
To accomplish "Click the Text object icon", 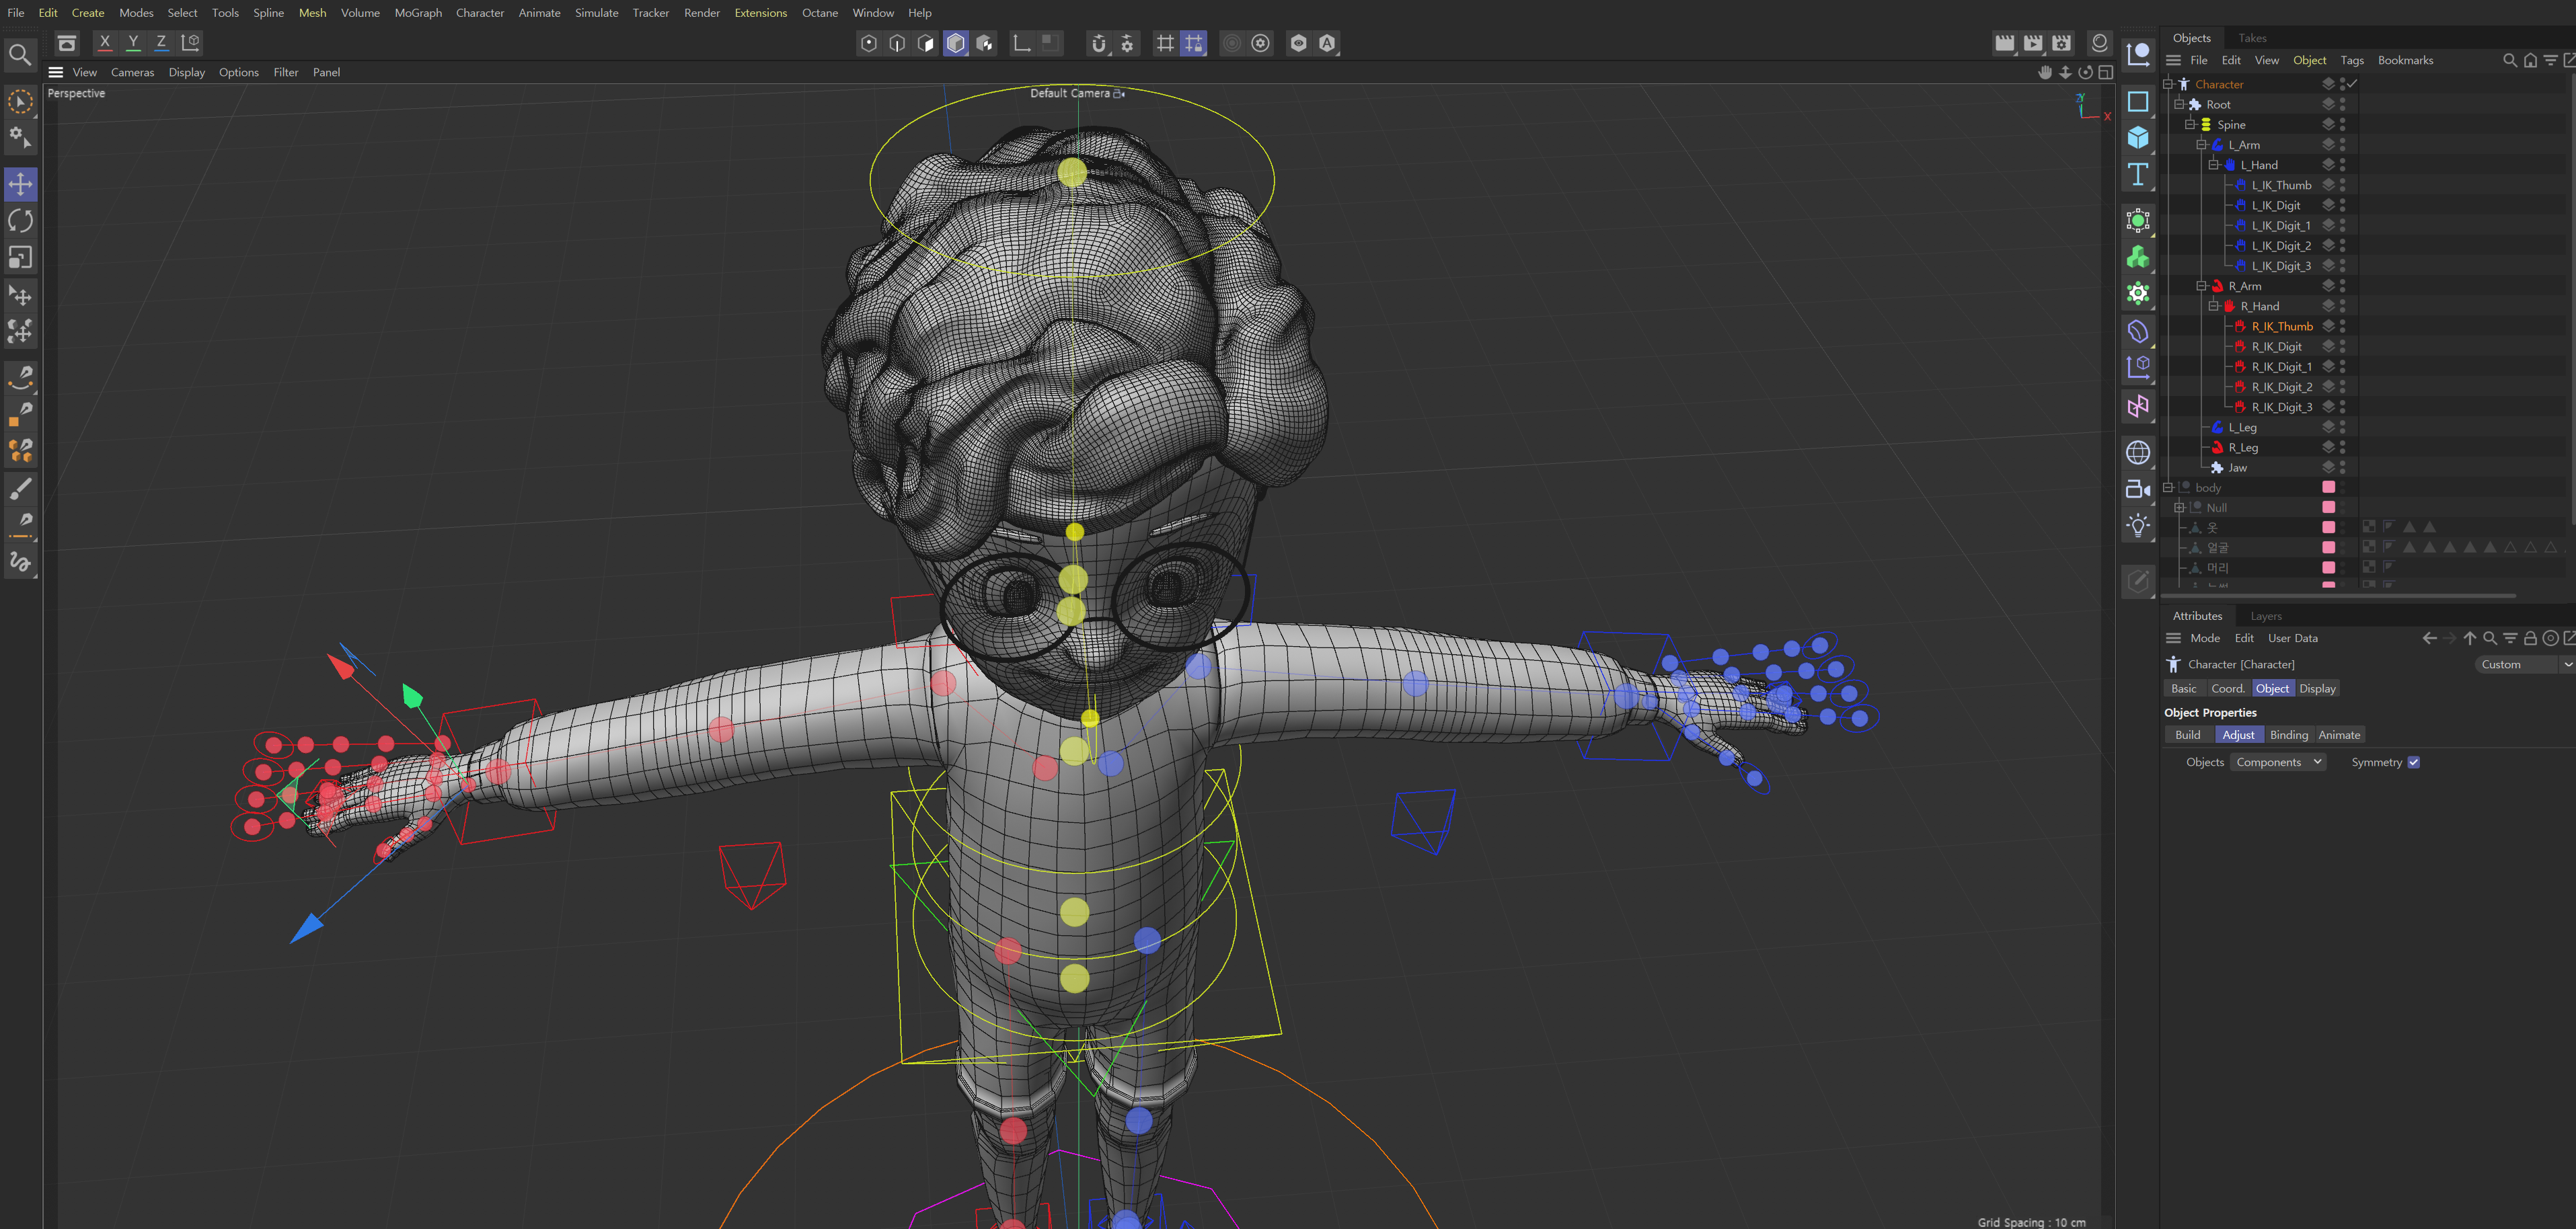I will (2138, 174).
